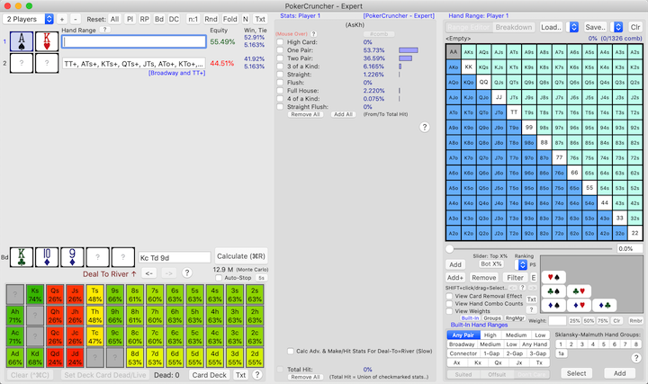Pick the Qs 26% deck card
Image resolution: width=648 pixels, height=384 pixels.
pyautogui.click(x=55, y=294)
